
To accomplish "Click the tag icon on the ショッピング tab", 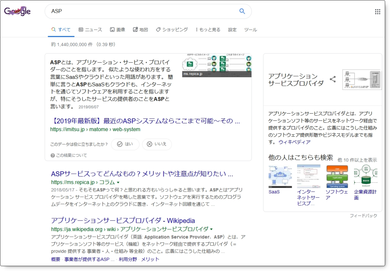I will pyautogui.click(x=158, y=29).
